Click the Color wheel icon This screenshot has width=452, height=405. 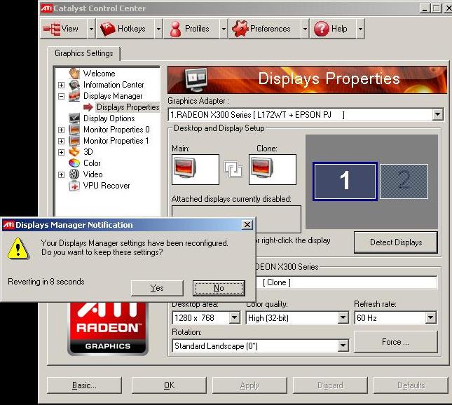(74, 163)
